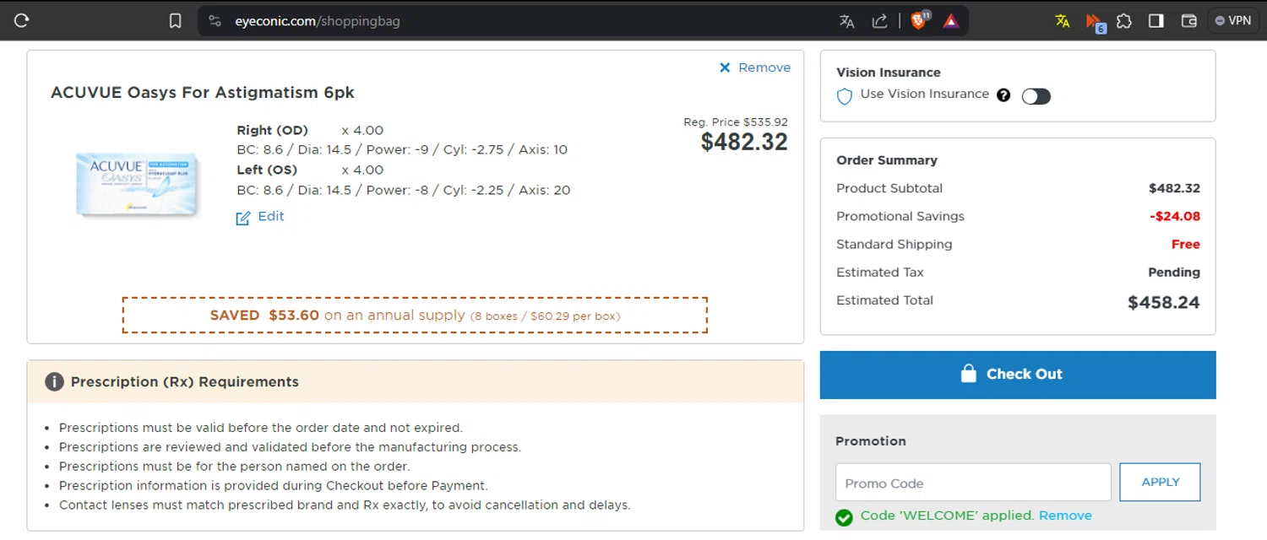Click the translate icon in the address bar
The width and height of the screenshot is (1267, 540).
pyautogui.click(x=847, y=21)
